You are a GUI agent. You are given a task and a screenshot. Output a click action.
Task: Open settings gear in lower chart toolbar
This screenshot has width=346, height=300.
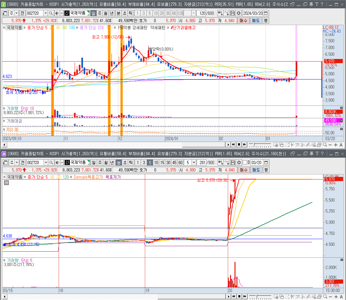239,163
